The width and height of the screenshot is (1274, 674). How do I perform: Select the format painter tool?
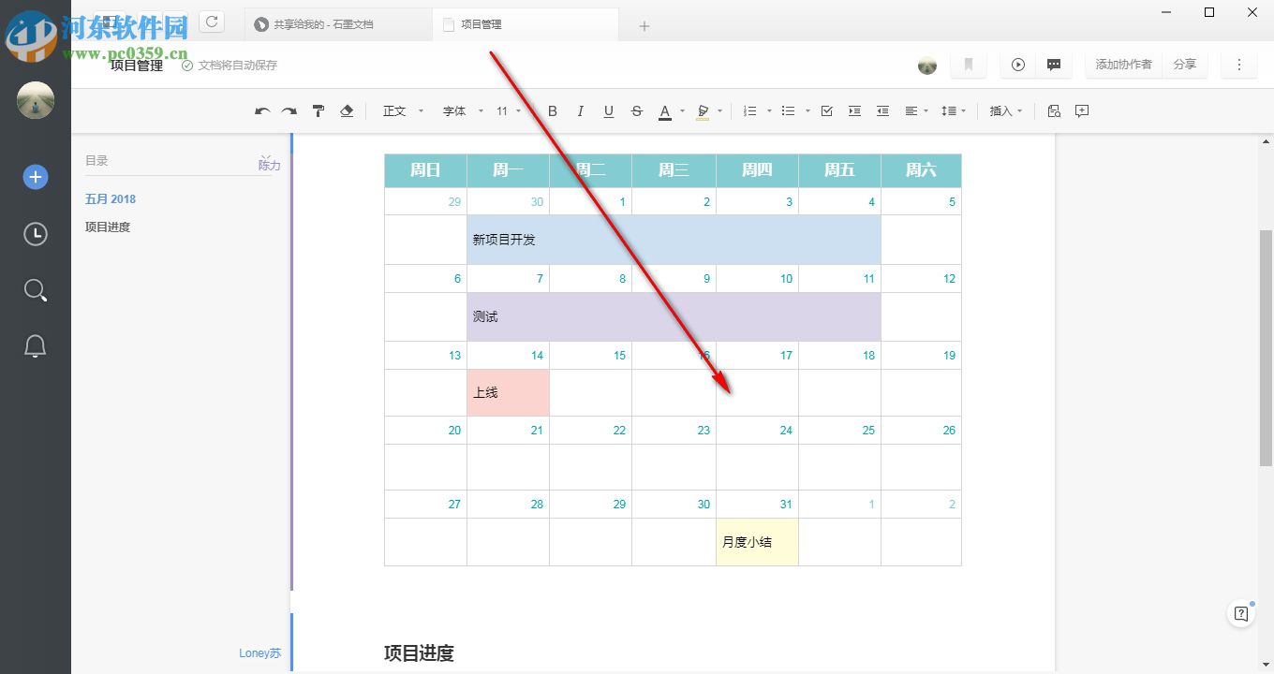pos(318,110)
